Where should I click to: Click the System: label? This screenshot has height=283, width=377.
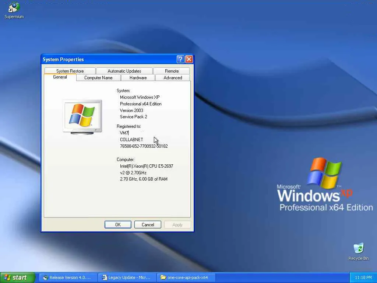(123, 91)
